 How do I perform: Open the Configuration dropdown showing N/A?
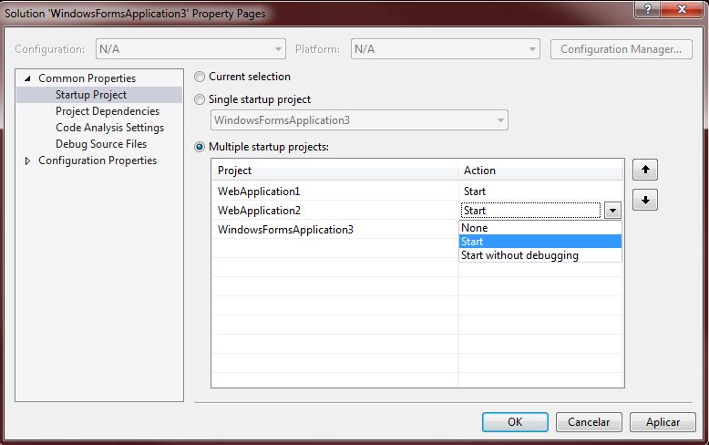[x=190, y=49]
